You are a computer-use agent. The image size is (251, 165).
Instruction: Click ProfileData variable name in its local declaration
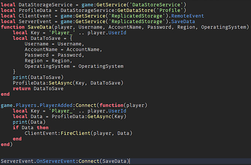tap(35, 10)
